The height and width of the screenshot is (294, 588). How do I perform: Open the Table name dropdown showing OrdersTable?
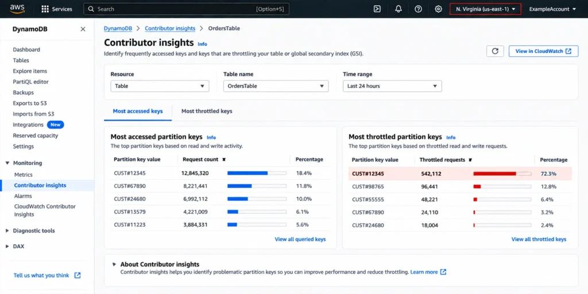[x=276, y=86]
